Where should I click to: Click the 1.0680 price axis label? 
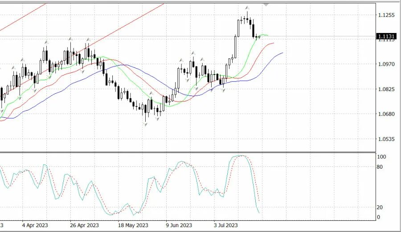click(x=386, y=114)
